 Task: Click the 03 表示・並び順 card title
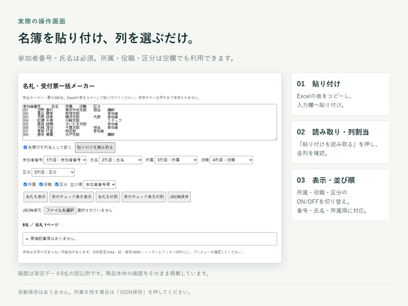[x=326, y=180]
